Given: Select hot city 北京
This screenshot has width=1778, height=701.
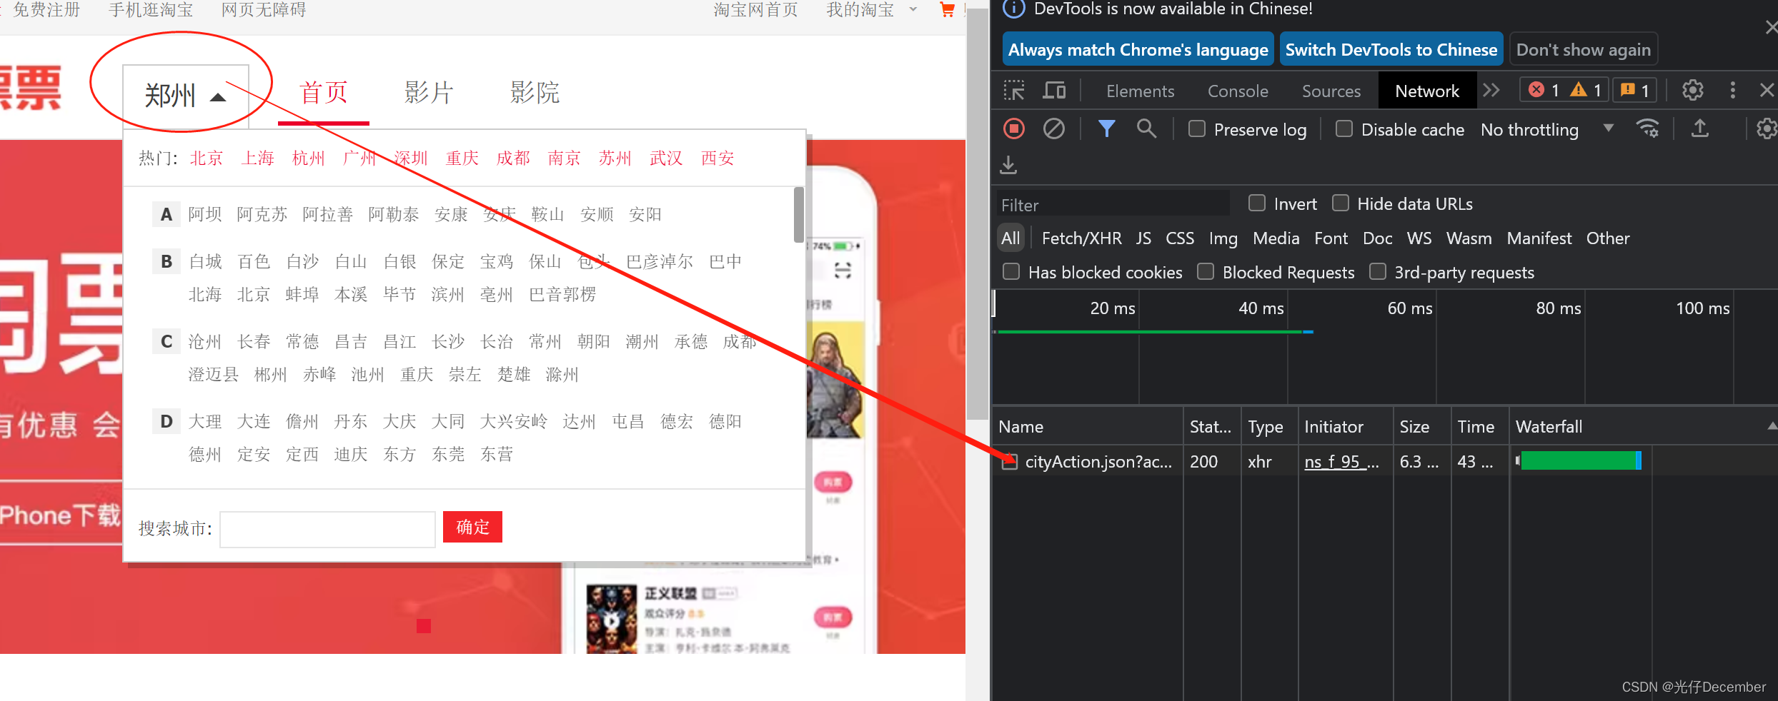Looking at the screenshot, I should (207, 158).
